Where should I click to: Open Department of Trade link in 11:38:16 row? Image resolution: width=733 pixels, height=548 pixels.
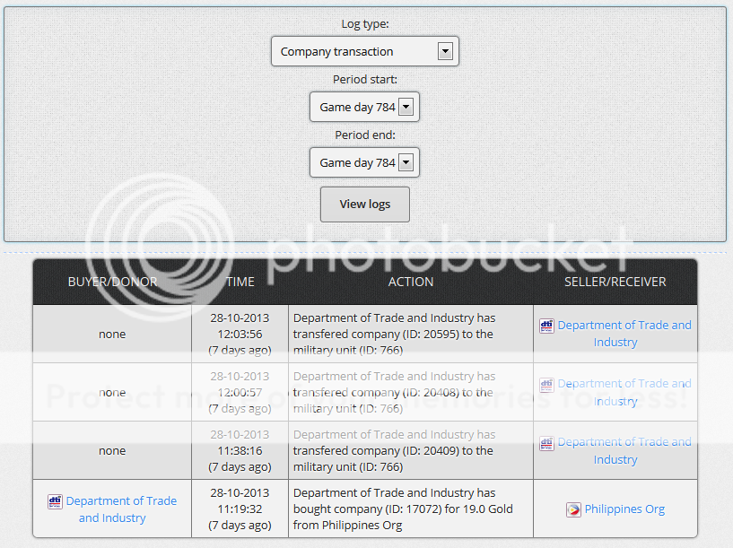point(624,451)
